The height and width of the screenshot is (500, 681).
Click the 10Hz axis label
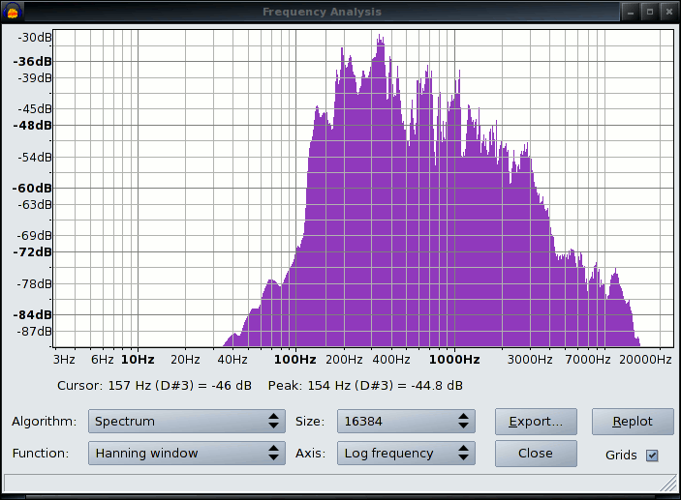tap(138, 360)
